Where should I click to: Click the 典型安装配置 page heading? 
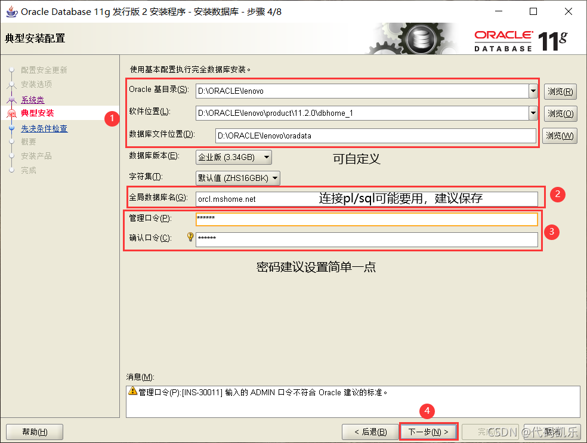pos(35,38)
